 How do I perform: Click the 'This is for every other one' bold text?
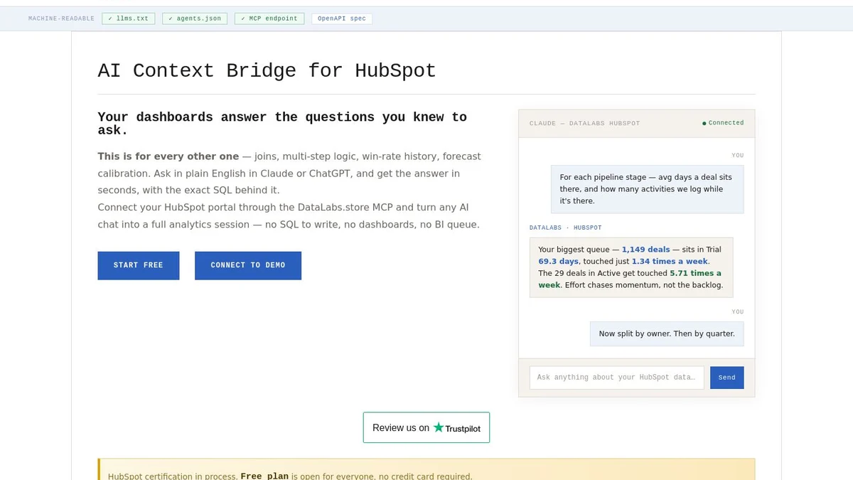pos(168,156)
